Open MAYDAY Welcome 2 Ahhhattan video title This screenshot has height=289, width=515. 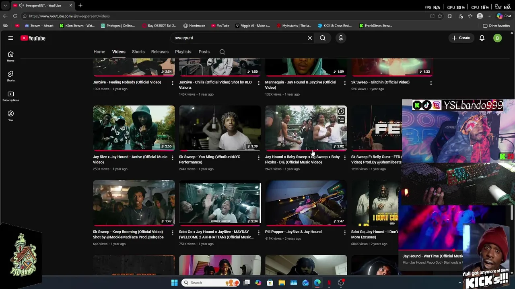(x=216, y=234)
